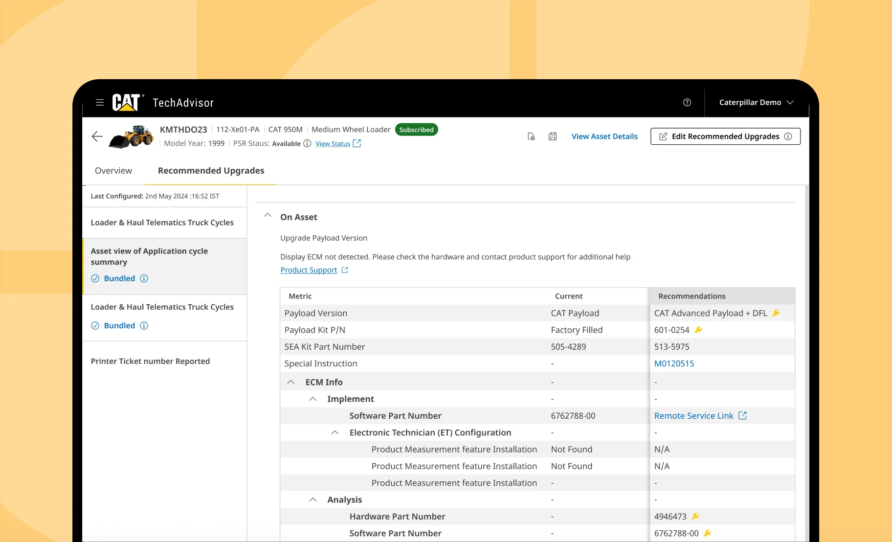Collapse the On Asset section
This screenshot has width=892, height=542.
pyautogui.click(x=268, y=215)
